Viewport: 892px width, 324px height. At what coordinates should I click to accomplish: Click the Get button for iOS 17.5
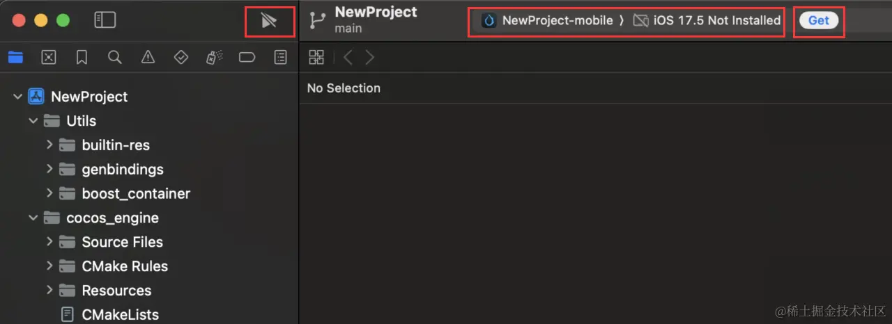(818, 20)
